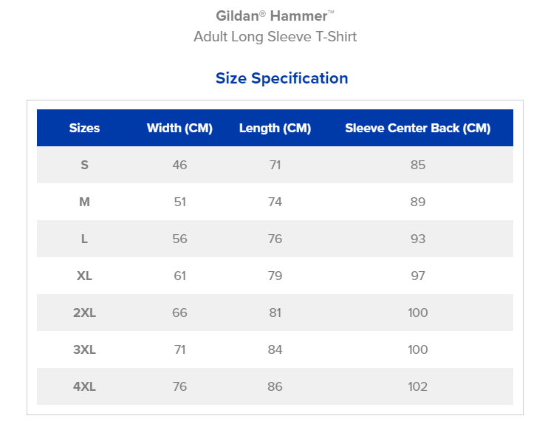Viewport: 548px width, 430px height.
Task: Click the M size row label
Action: click(x=85, y=202)
